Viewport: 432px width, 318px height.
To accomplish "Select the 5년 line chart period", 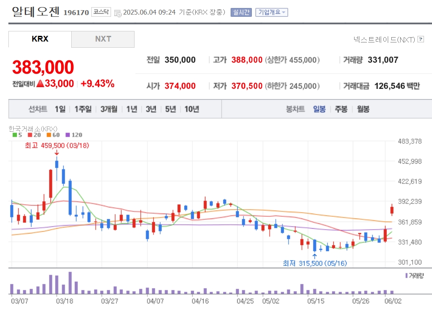I will [170, 109].
